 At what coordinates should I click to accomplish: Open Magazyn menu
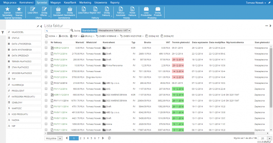pos(55,3)
